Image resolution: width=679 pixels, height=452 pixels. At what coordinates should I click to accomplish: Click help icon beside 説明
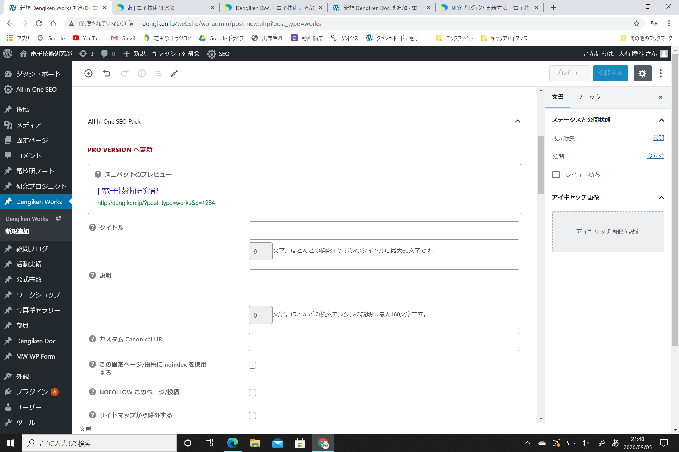coord(92,275)
